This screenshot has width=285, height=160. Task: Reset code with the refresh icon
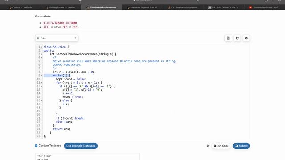pos(237,38)
